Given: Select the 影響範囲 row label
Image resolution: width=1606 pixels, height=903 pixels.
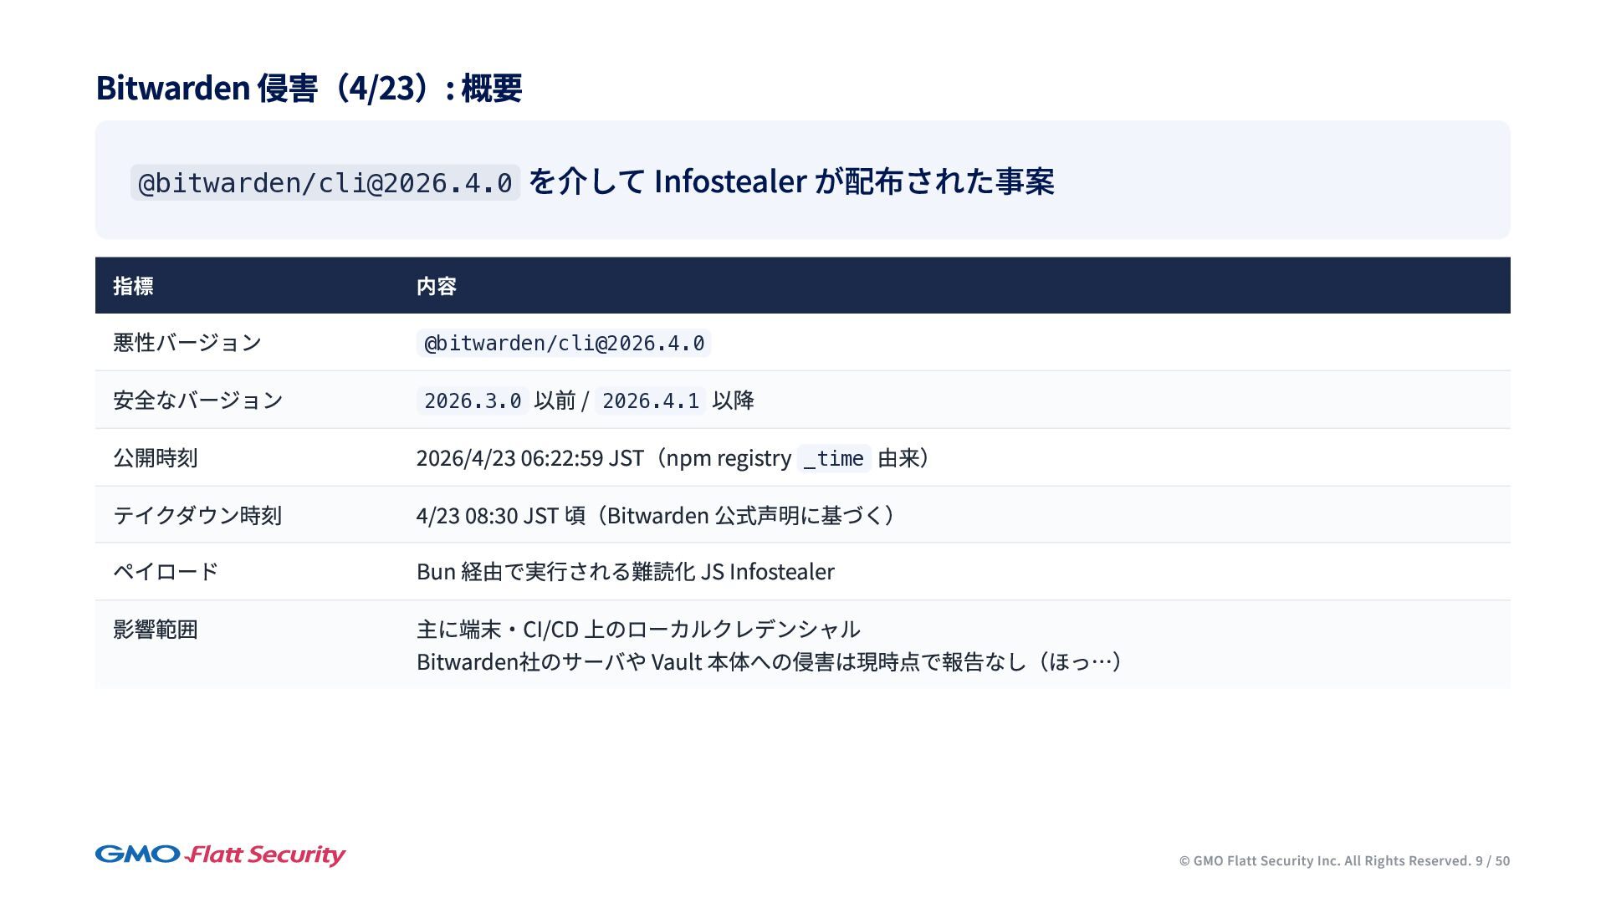Looking at the screenshot, I should point(156,630).
